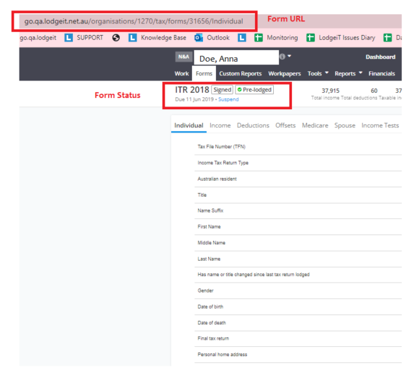Click the Suspend link
The image size is (415, 382).
228,99
